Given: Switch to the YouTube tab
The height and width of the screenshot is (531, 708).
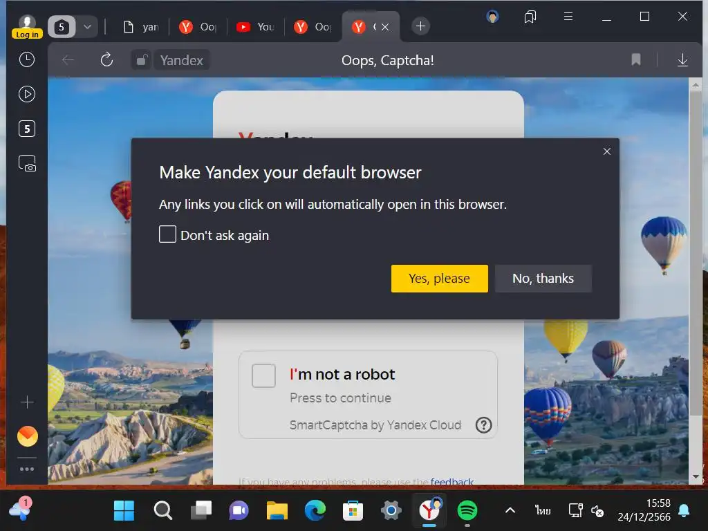Looking at the screenshot, I should [x=255, y=27].
